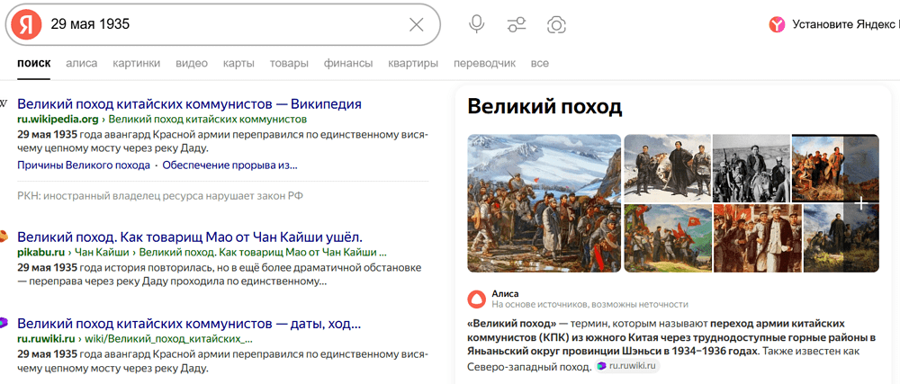The width and height of the screenshot is (900, 384).
Task: Click 'Великий поход' knowledge panel title
Action: (x=544, y=107)
